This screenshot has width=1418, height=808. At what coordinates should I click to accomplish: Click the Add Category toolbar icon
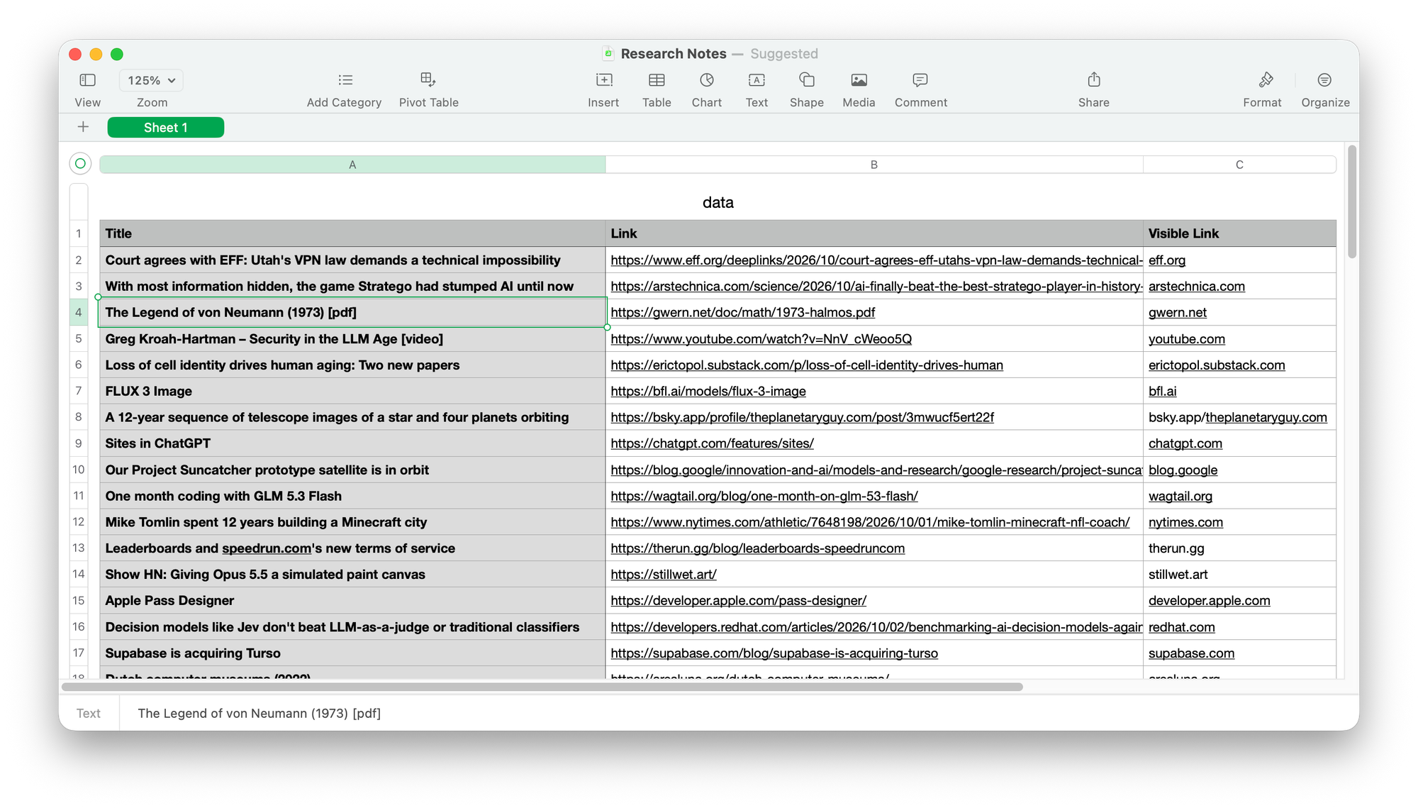click(x=345, y=80)
